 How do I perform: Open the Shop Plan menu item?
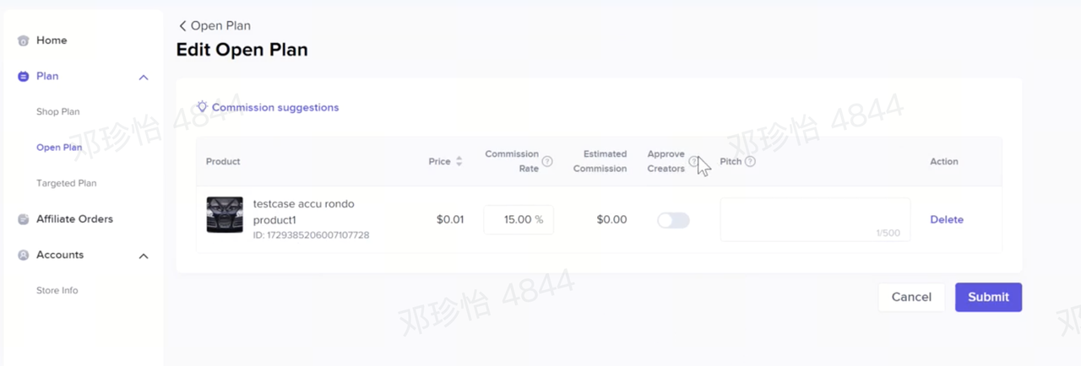(57, 111)
